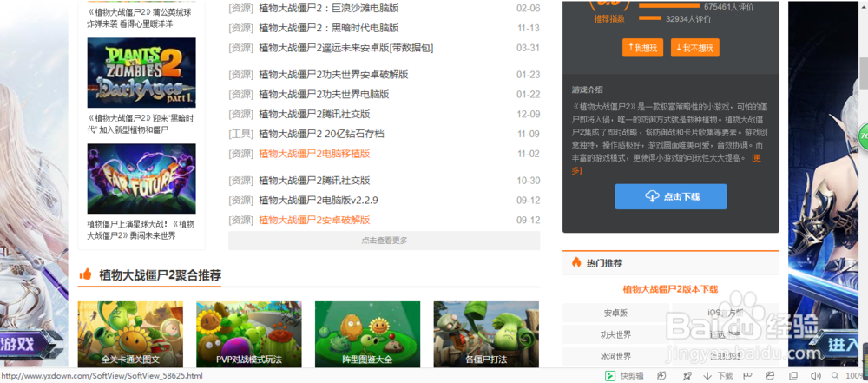This screenshot has width=868, height=383.
Task: Select the 冰河世界 version tab
Action: [615, 356]
